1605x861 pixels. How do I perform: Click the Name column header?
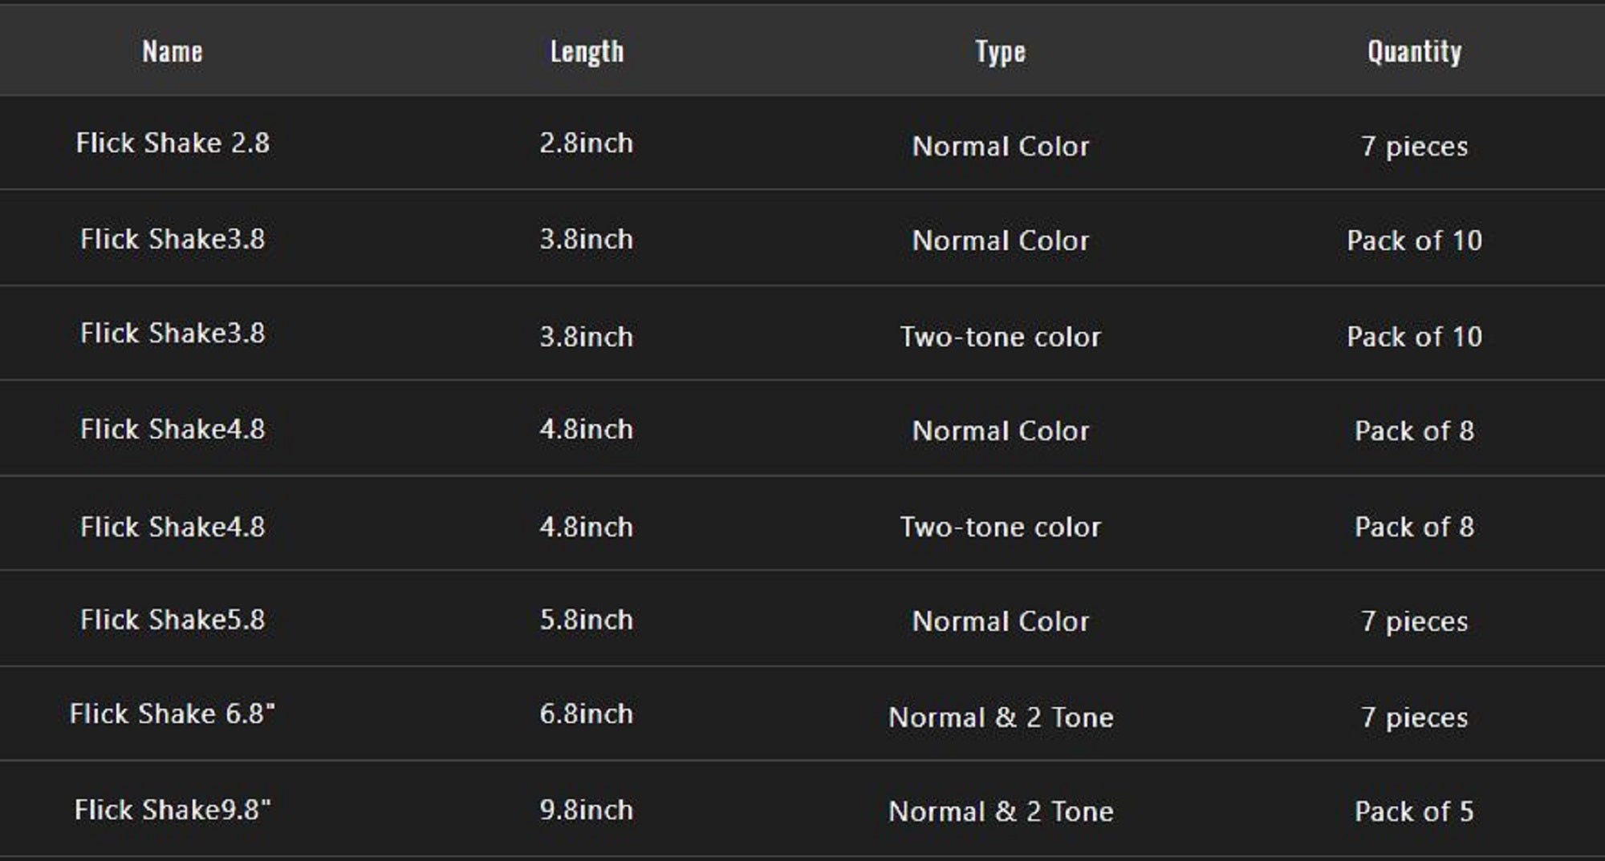point(173,52)
